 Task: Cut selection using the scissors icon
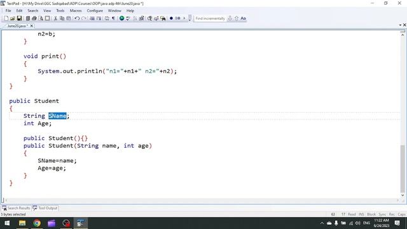pos(55,18)
